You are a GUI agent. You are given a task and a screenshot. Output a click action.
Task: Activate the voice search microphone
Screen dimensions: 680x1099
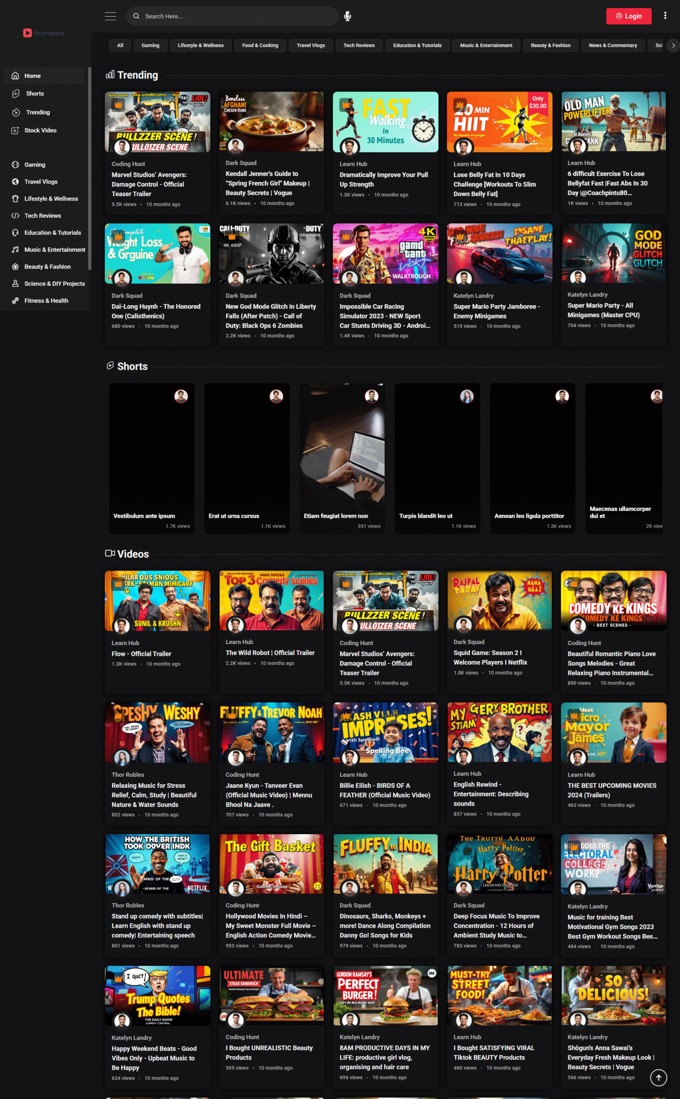[x=347, y=16]
